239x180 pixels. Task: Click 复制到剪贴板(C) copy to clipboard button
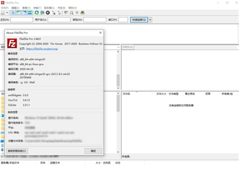tap(17, 151)
